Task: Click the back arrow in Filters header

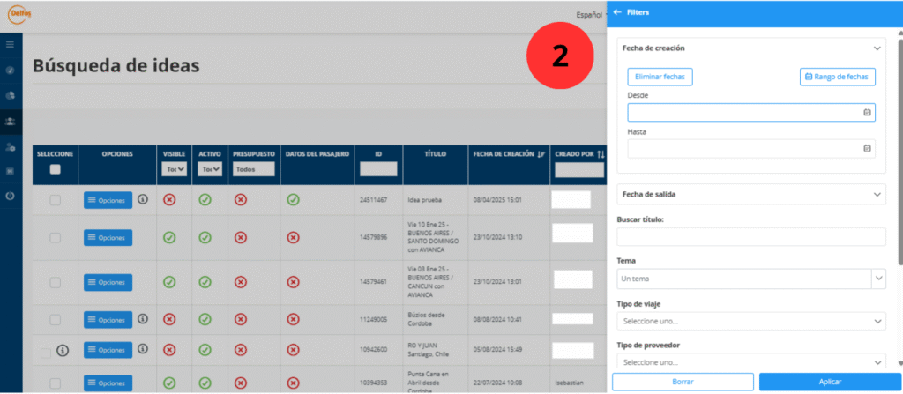Action: [x=617, y=12]
